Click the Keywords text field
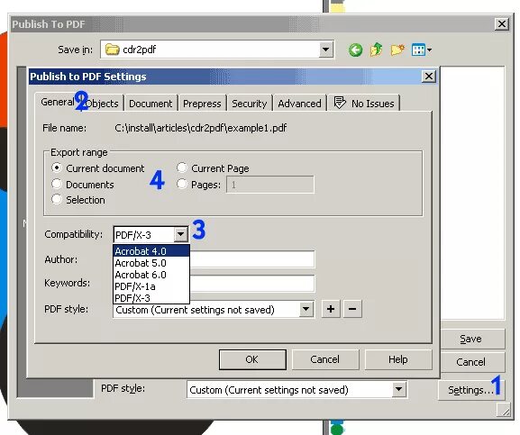The width and height of the screenshot is (520, 435). click(252, 284)
